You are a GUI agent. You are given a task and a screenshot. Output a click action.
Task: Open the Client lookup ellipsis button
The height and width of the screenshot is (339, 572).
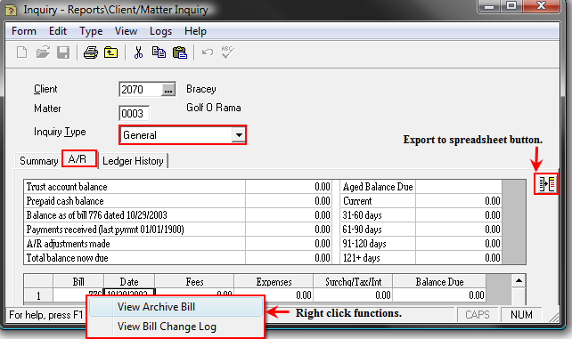pyautogui.click(x=168, y=90)
